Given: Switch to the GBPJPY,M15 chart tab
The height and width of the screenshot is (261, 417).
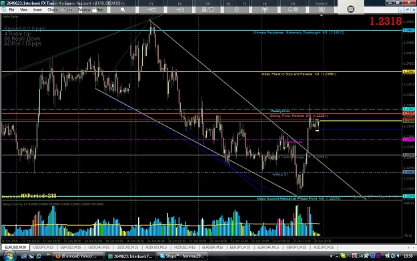Looking at the screenshot, I should (x=296, y=248).
